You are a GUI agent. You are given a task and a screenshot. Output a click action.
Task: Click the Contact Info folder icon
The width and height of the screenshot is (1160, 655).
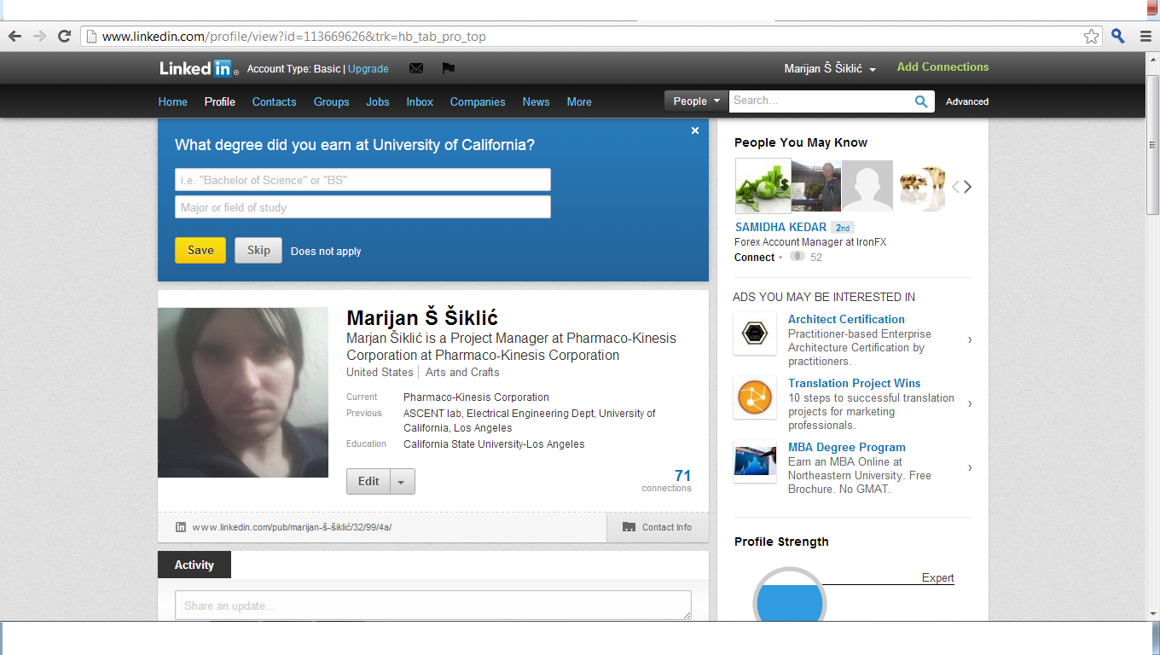(x=629, y=527)
